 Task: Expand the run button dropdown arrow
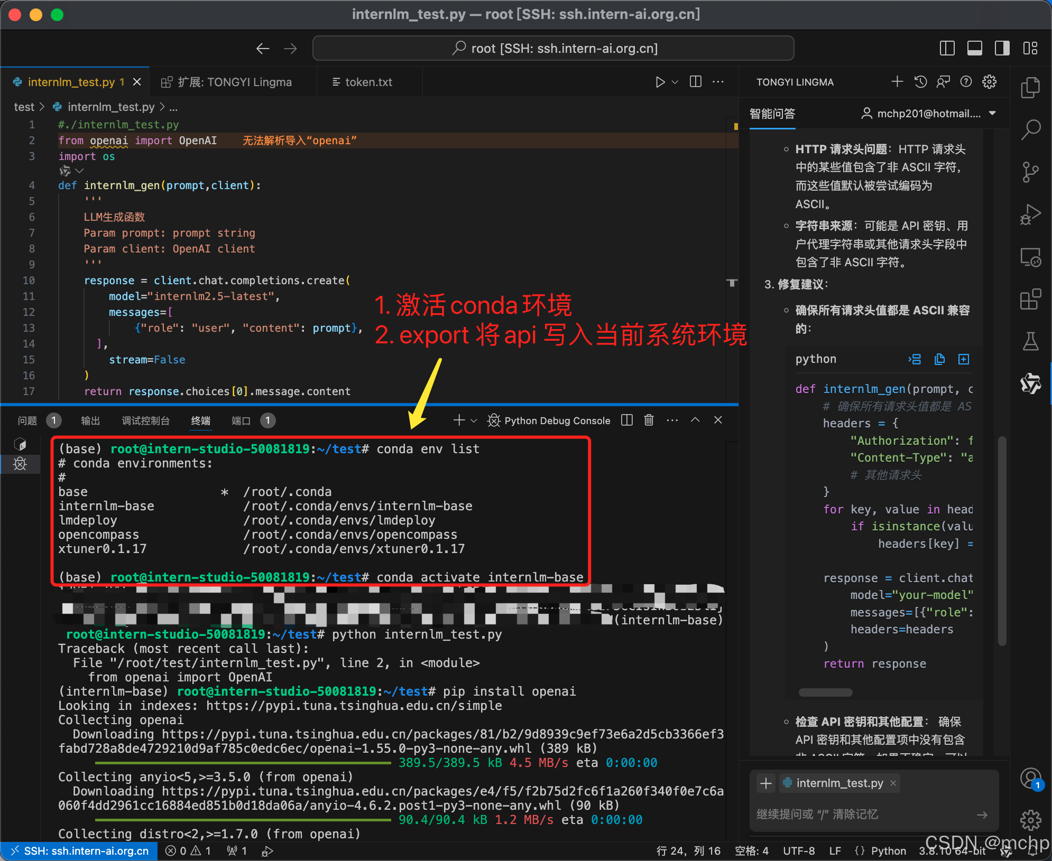(675, 82)
